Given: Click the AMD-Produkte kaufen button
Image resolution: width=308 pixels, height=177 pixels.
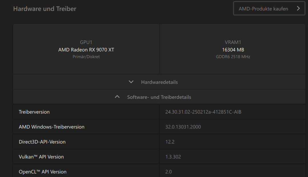Looking at the screenshot, I should 264,9.
